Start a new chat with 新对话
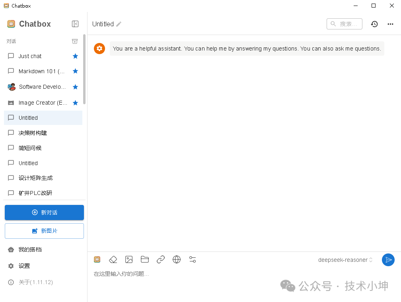This screenshot has height=302, width=401. click(44, 212)
